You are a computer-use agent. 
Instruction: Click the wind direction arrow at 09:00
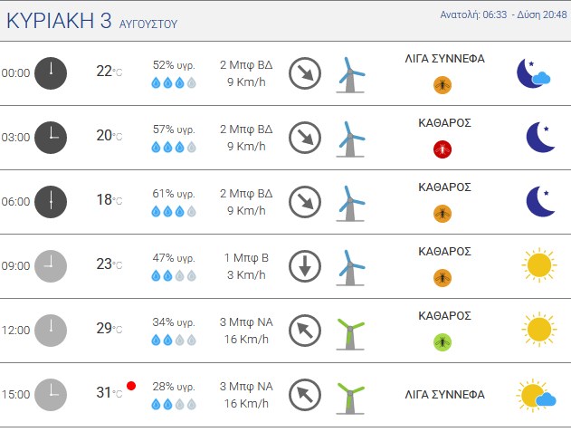click(305, 266)
